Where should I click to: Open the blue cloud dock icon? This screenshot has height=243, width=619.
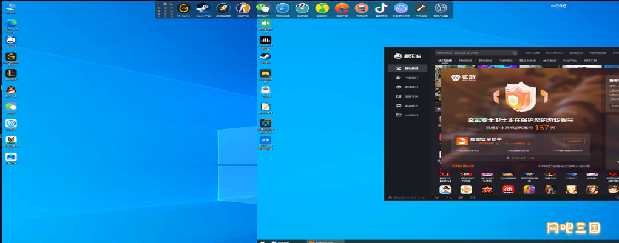pyautogui.click(x=401, y=8)
